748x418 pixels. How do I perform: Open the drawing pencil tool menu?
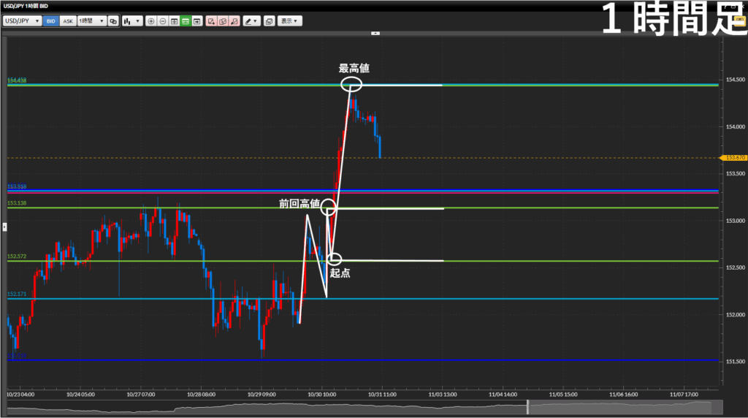pos(251,21)
